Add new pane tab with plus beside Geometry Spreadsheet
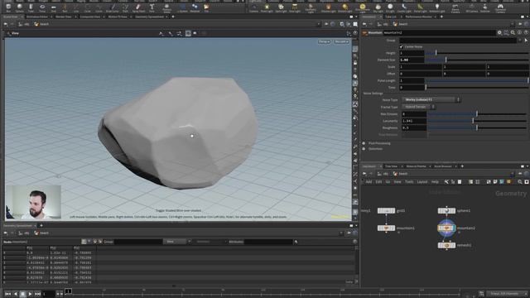The width and height of the screenshot is (530, 298). (x=41, y=225)
